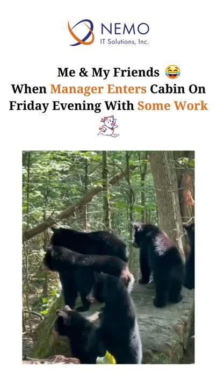Click the "Cabin On" words
Viewport: 217px width, 387px height.
pyautogui.click(x=178, y=89)
